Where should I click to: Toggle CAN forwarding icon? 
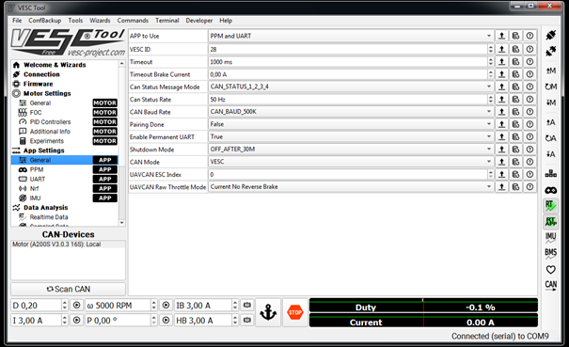(x=550, y=285)
